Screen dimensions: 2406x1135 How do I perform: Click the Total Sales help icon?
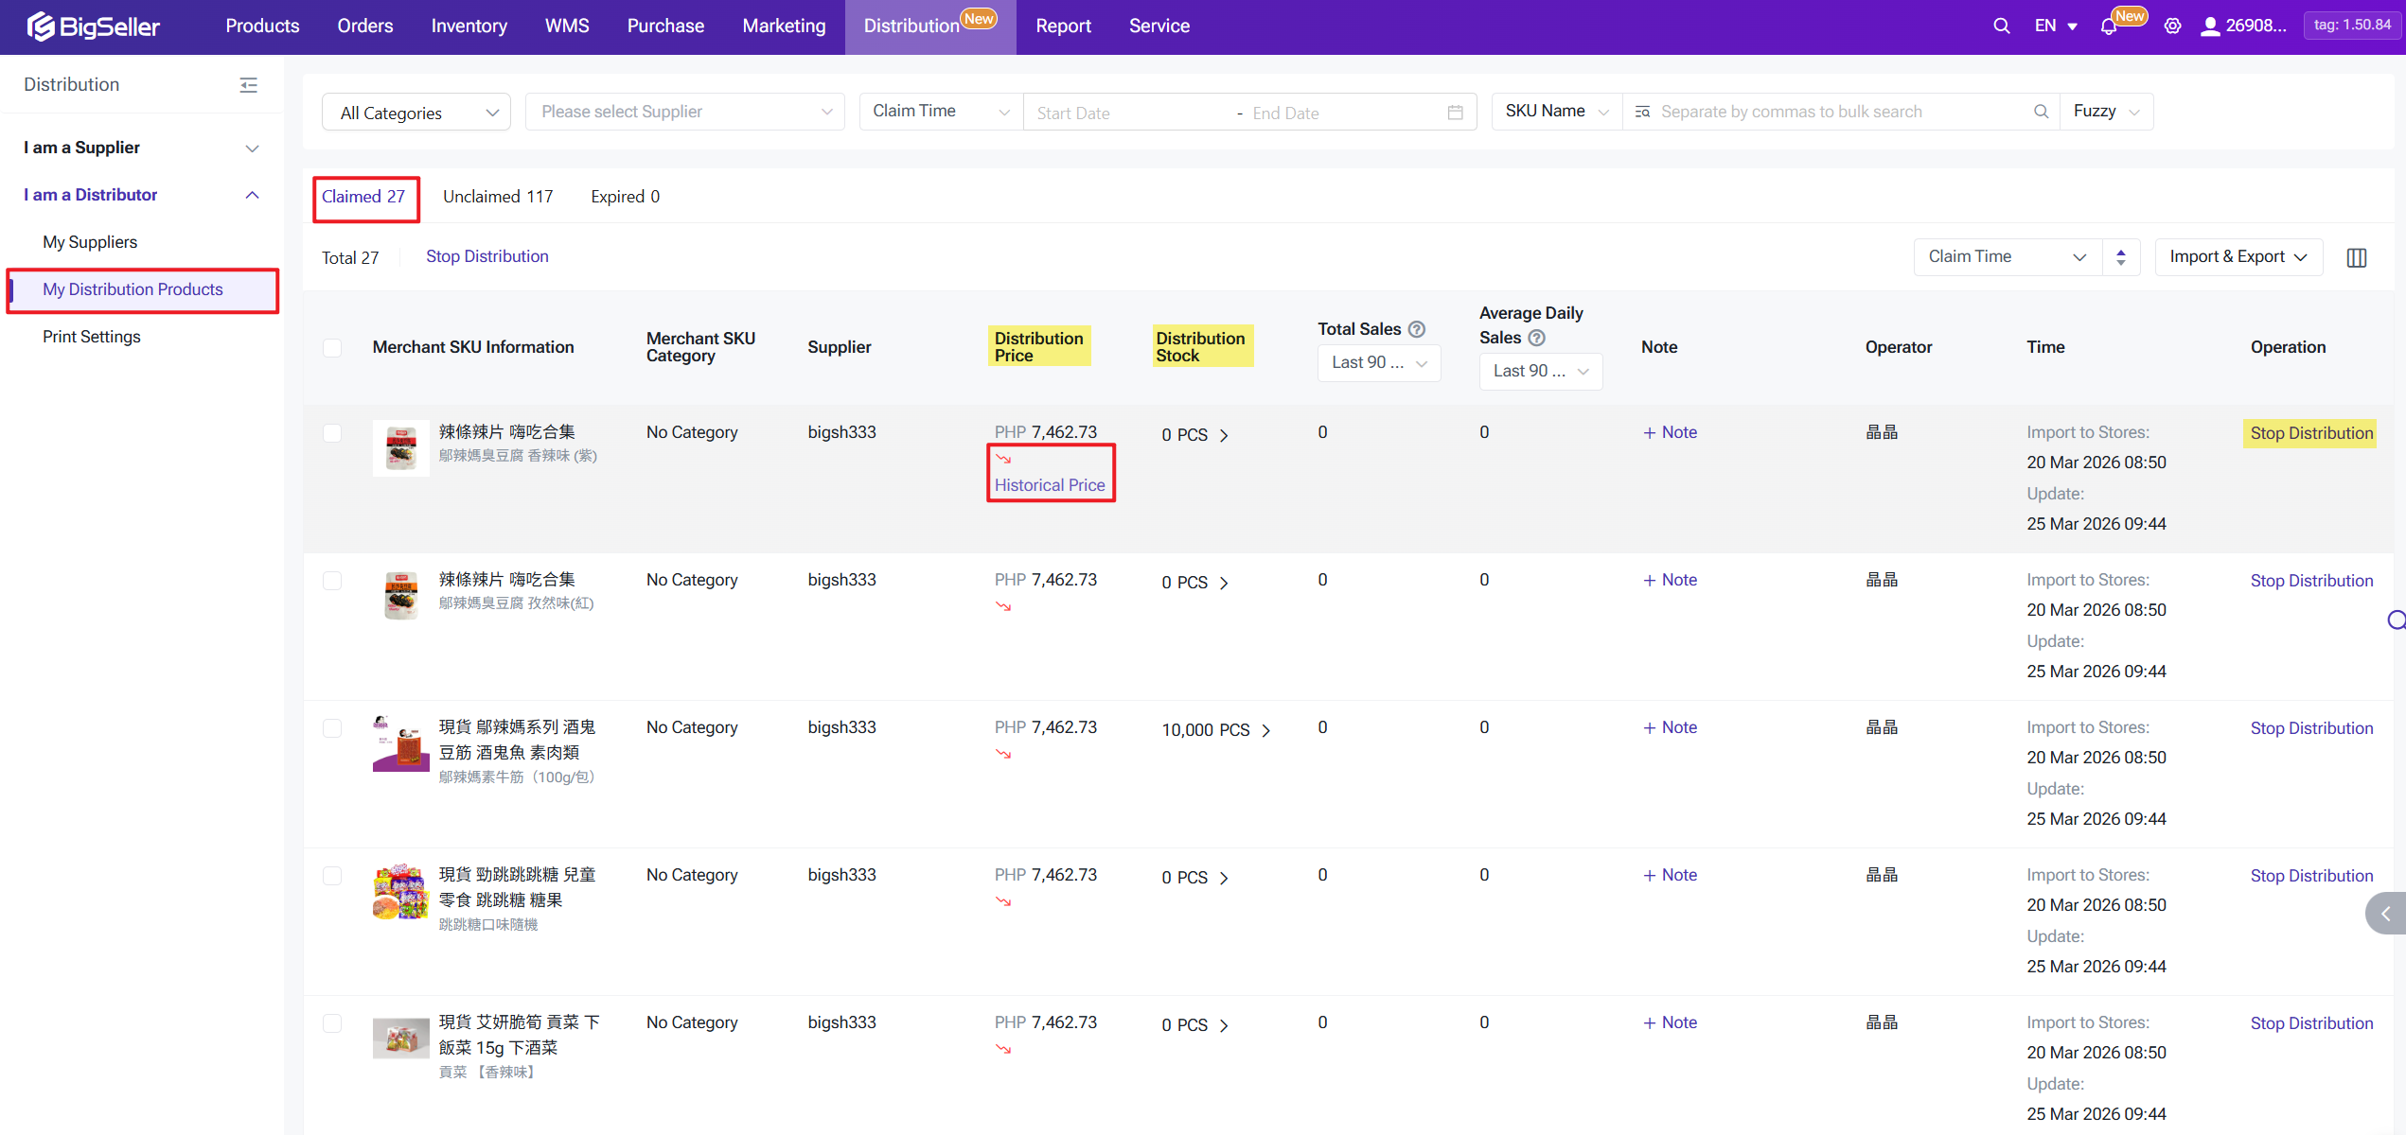click(1417, 329)
